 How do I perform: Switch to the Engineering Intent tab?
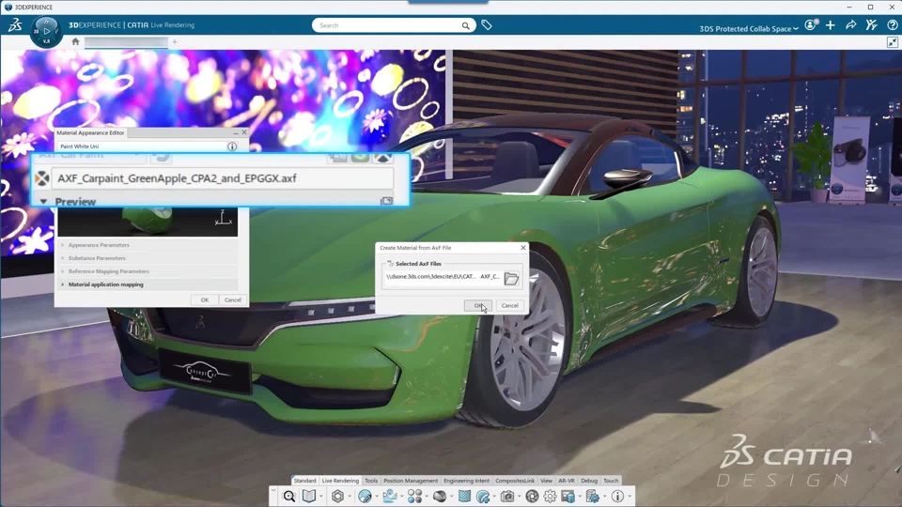(x=467, y=481)
